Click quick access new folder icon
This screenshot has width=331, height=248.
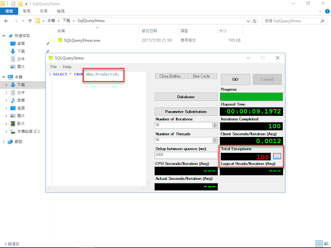click(x=20, y=4)
